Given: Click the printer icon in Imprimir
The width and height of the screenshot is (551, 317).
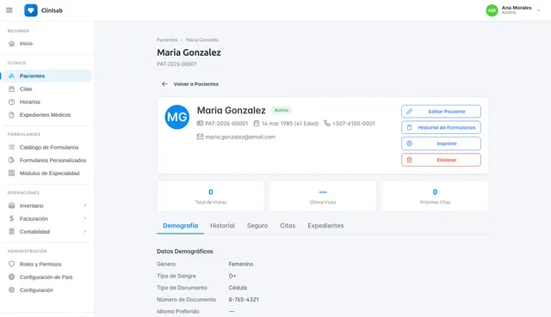Looking at the screenshot, I should [x=410, y=143].
